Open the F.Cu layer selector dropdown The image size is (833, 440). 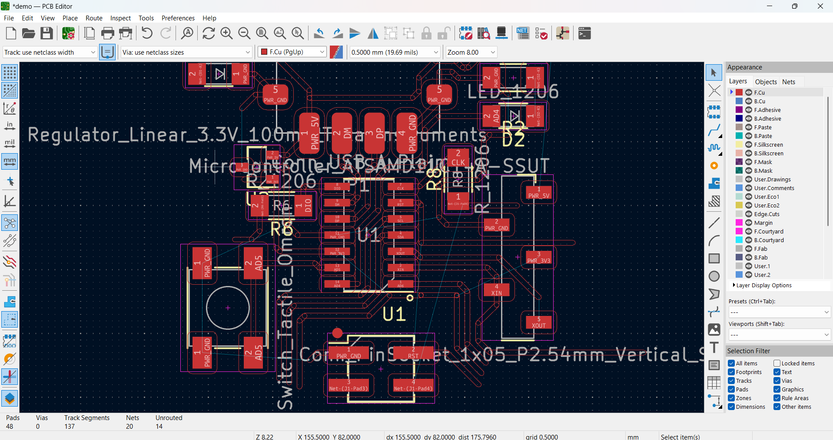pyautogui.click(x=292, y=52)
